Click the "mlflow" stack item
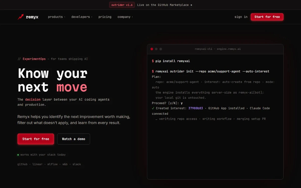Viewport: 301px width, 188px height. click(52, 164)
